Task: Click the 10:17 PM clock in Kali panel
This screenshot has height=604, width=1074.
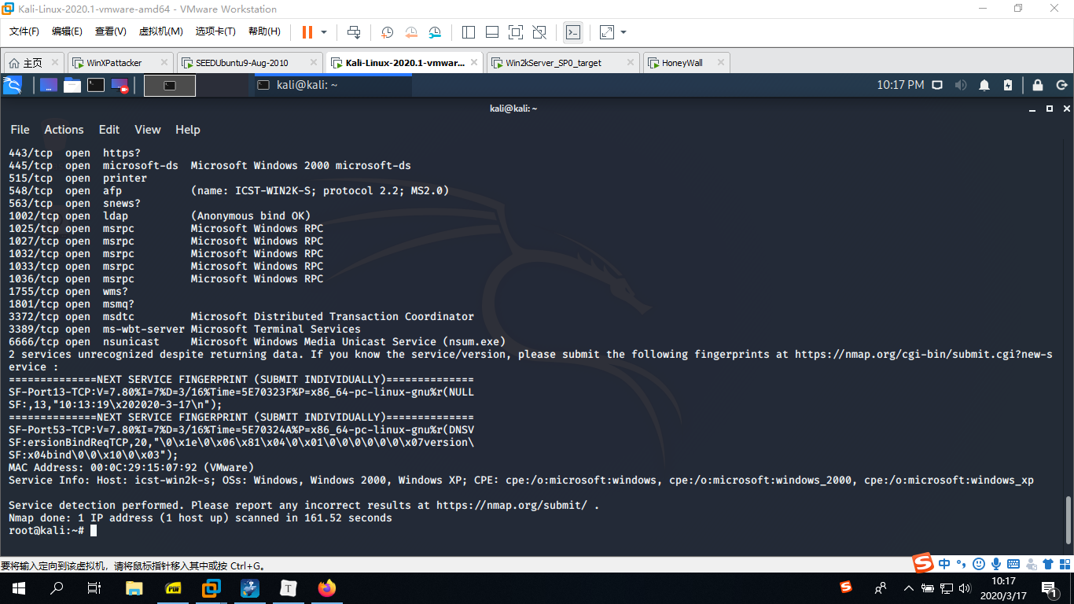Action: click(900, 85)
